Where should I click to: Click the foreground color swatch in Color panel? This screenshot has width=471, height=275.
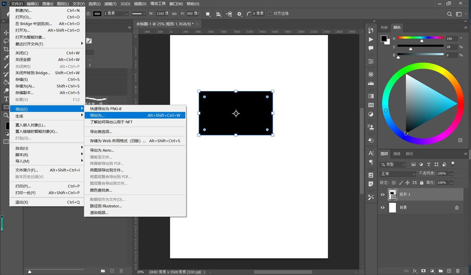point(383,38)
